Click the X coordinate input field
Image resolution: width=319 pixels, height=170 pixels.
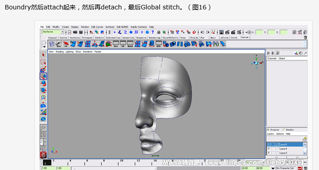click(x=259, y=32)
